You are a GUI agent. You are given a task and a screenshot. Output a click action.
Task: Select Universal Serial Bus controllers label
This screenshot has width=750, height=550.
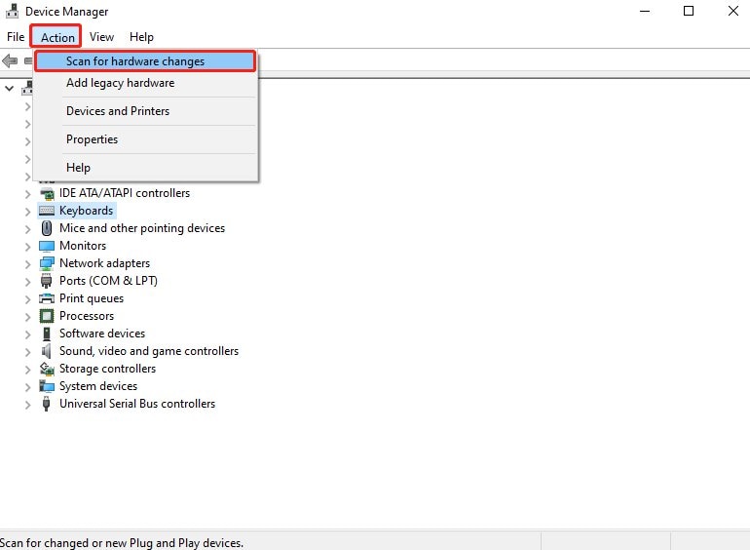pyautogui.click(x=137, y=404)
